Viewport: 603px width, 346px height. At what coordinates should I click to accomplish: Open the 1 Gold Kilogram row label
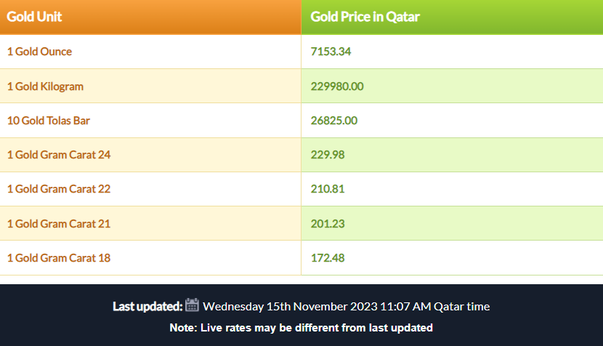tap(45, 86)
